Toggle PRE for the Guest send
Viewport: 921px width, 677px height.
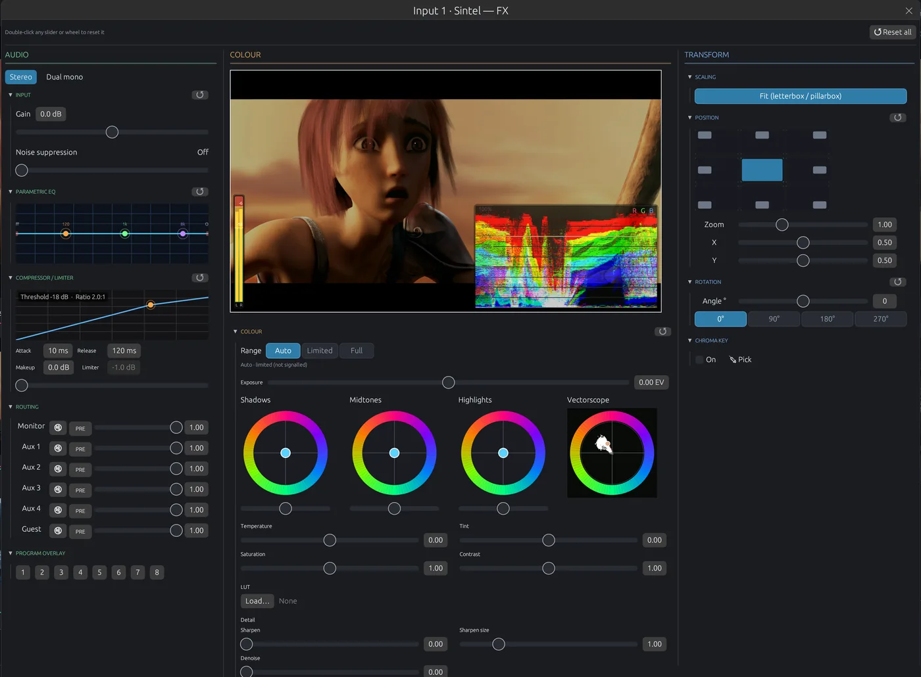click(80, 530)
